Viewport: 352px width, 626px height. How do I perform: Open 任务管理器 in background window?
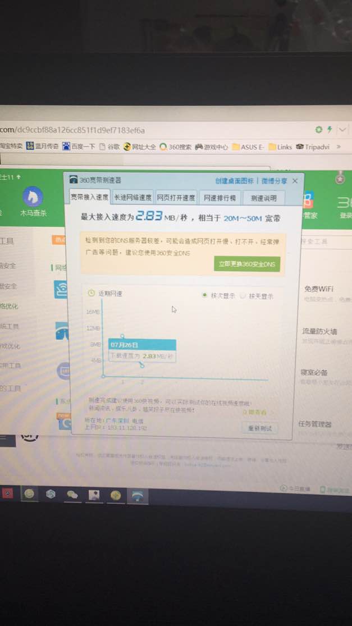(315, 424)
